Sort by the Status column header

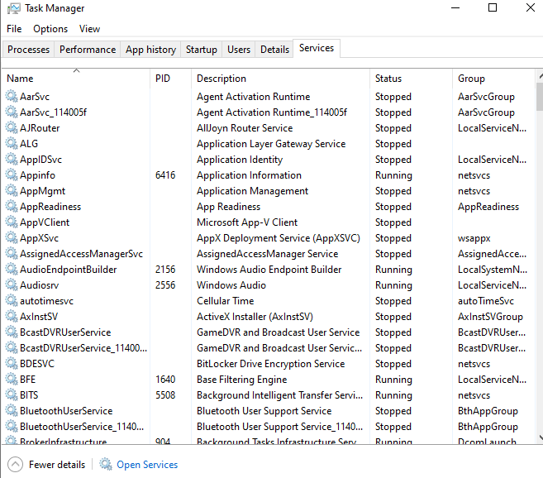[411, 79]
